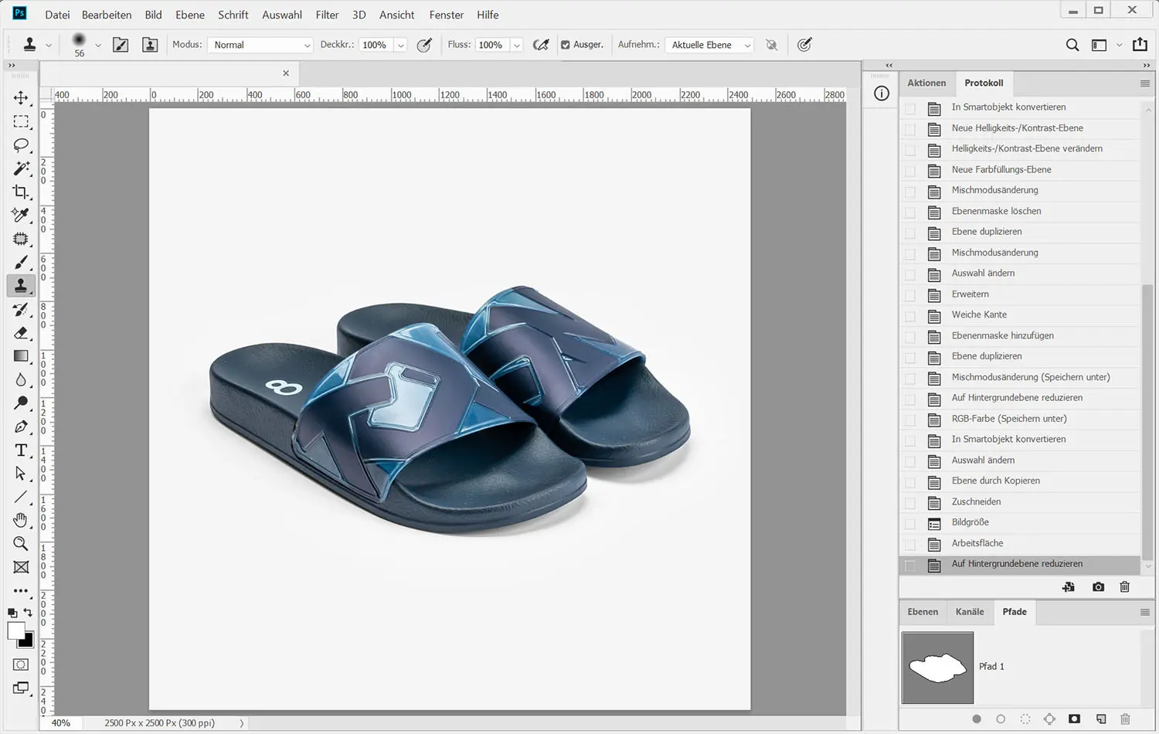Image resolution: width=1159 pixels, height=734 pixels.
Task: Open the Aufnehm. sample dropdown
Action: click(709, 45)
